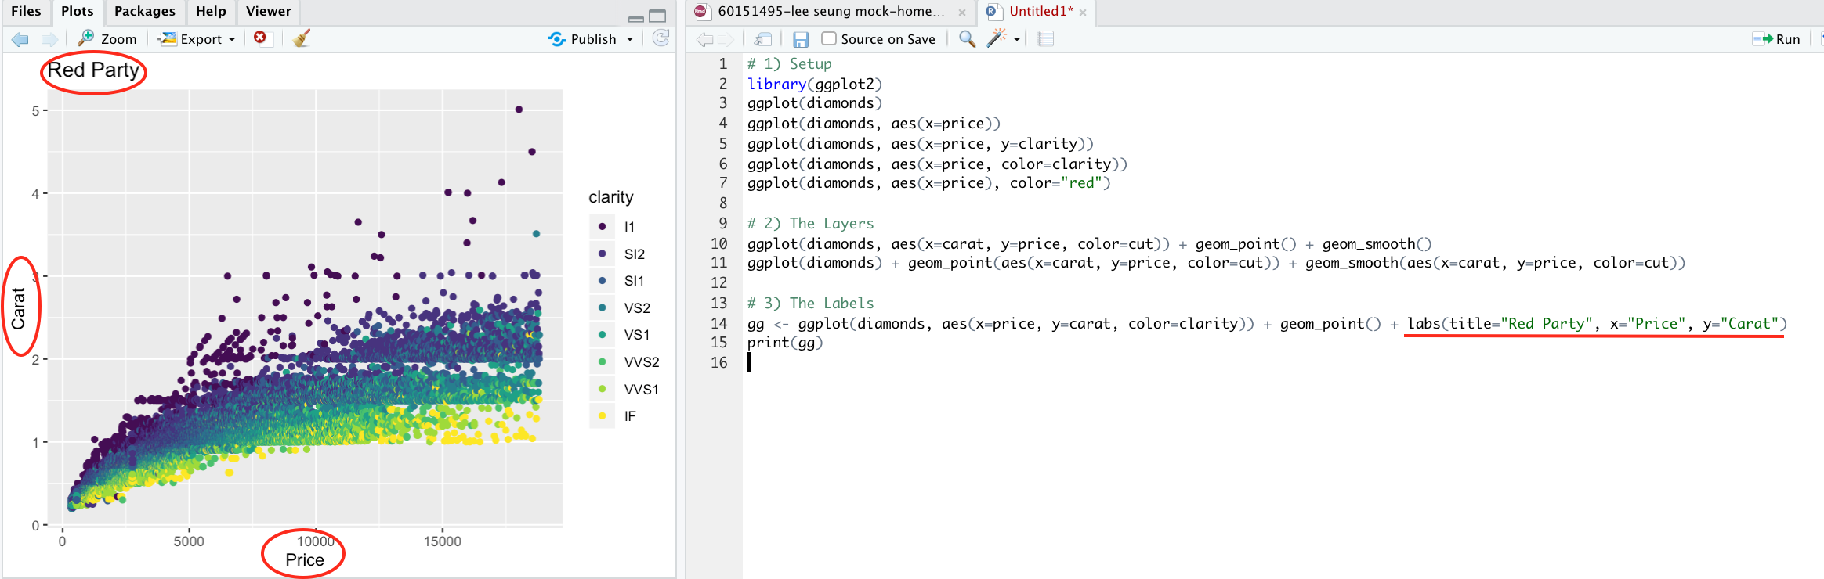
Task: Click the '# 2) The Layers' comment
Action: (x=810, y=224)
